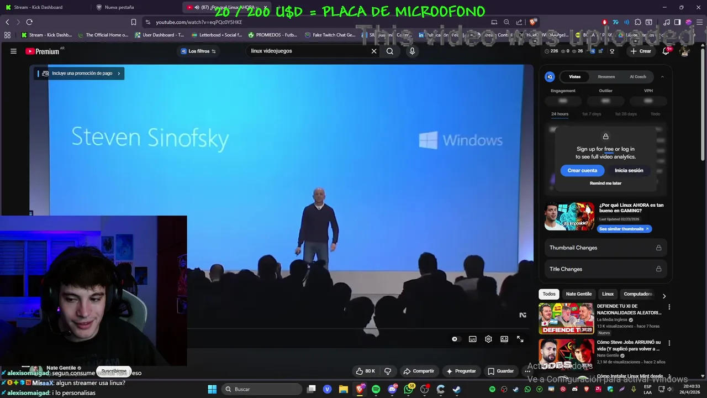Open 'Los filtros' dropdown
This screenshot has height=398, width=707.
pos(198,51)
